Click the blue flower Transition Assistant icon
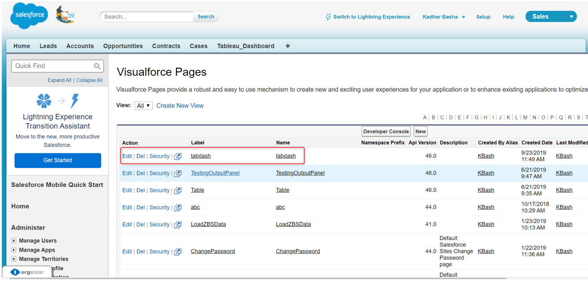 pos(44,100)
